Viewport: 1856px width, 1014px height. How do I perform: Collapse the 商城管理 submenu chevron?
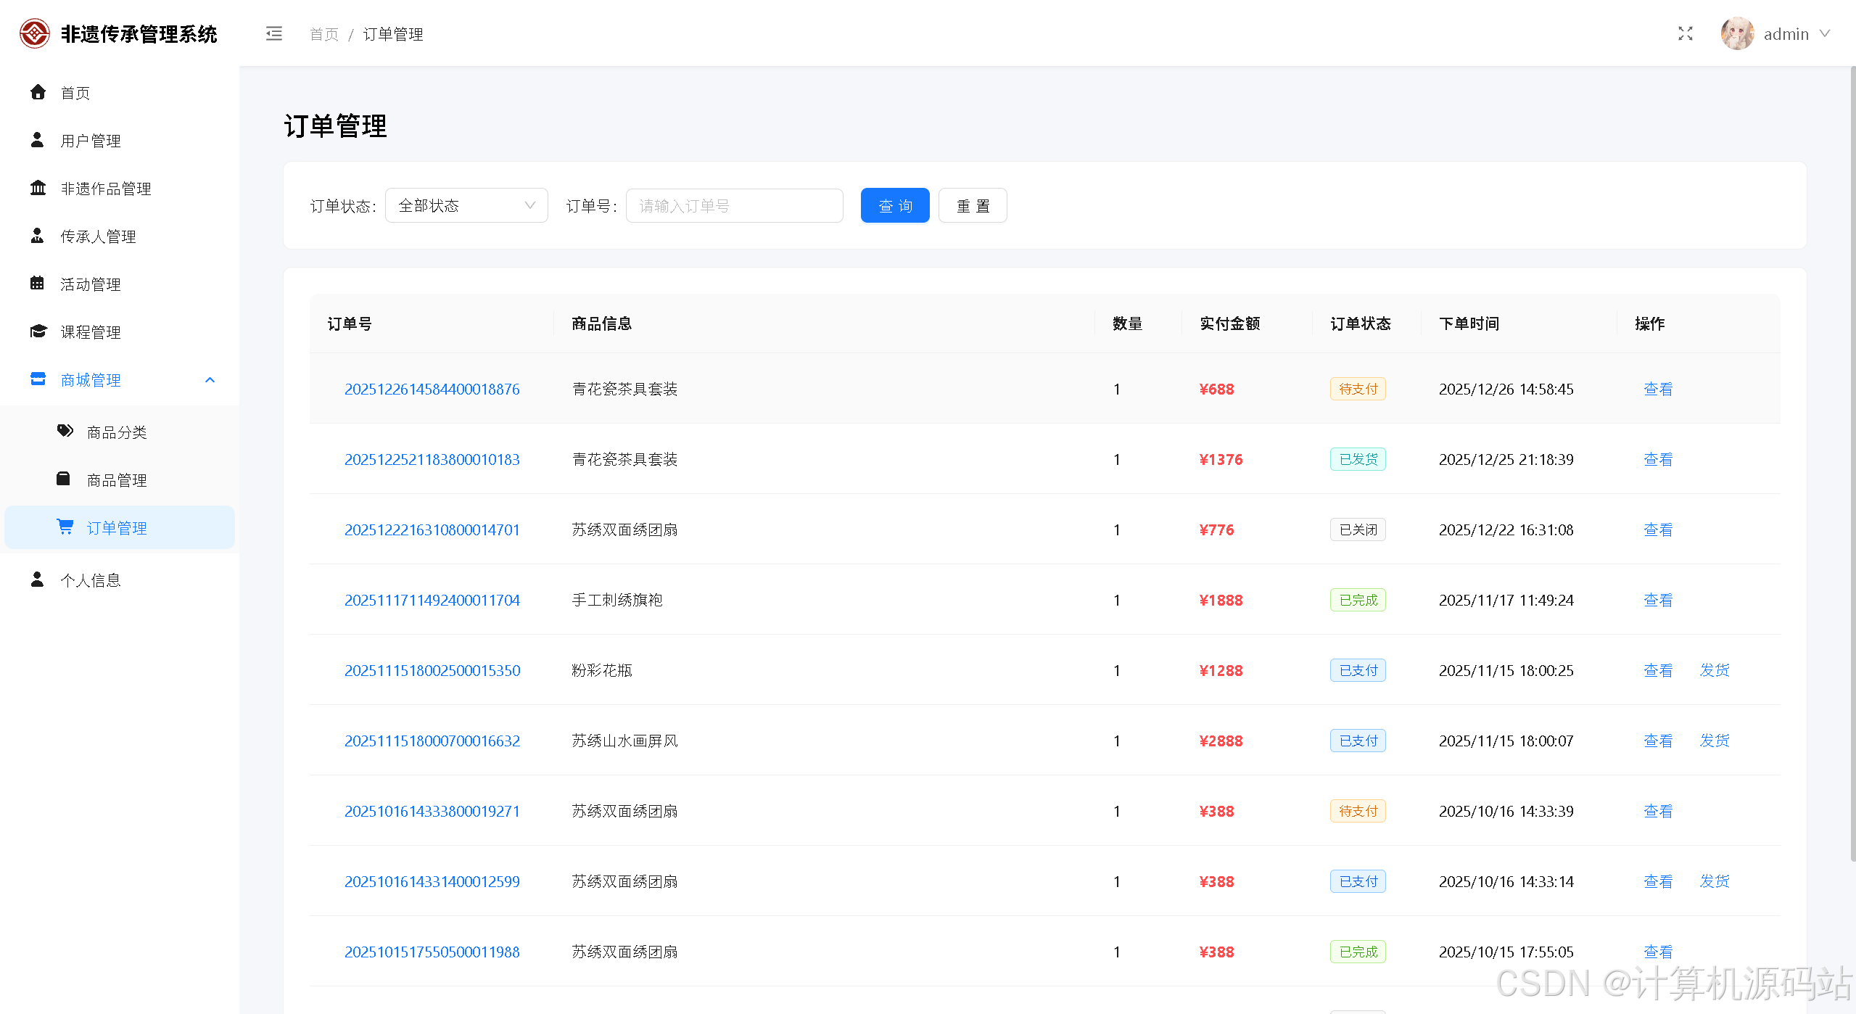click(x=210, y=380)
